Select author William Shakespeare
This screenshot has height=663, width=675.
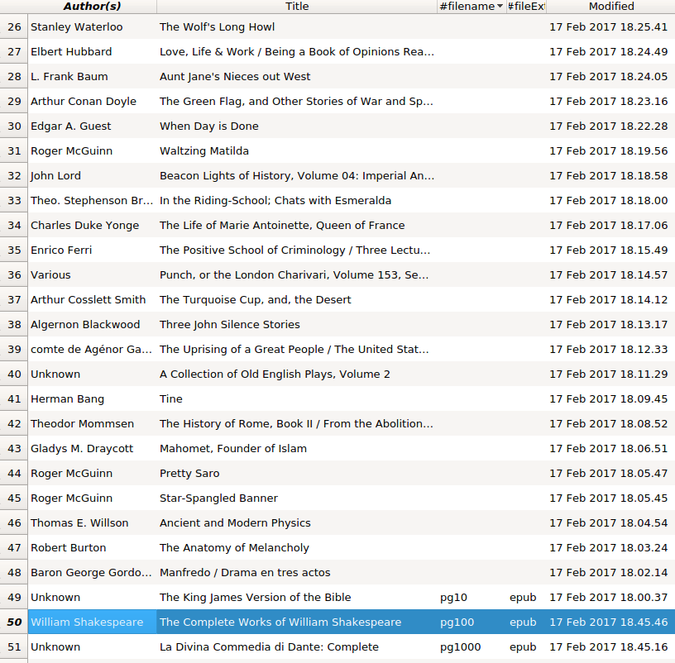pos(87,622)
